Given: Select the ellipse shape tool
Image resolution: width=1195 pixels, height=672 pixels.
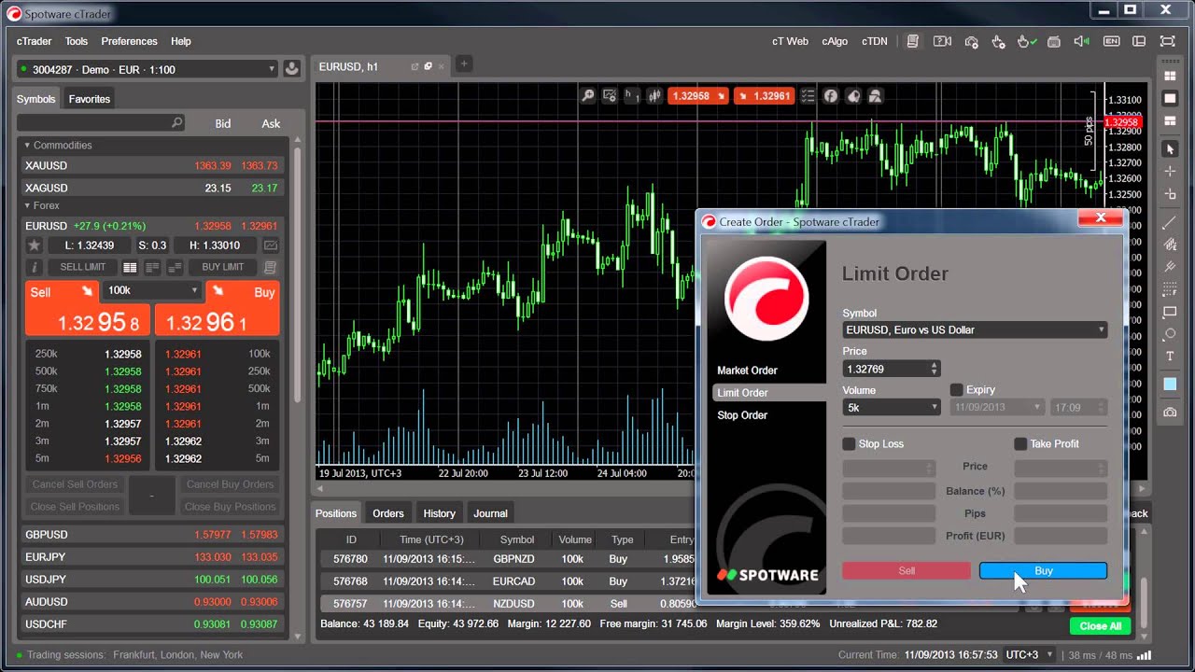Looking at the screenshot, I should tap(1170, 334).
